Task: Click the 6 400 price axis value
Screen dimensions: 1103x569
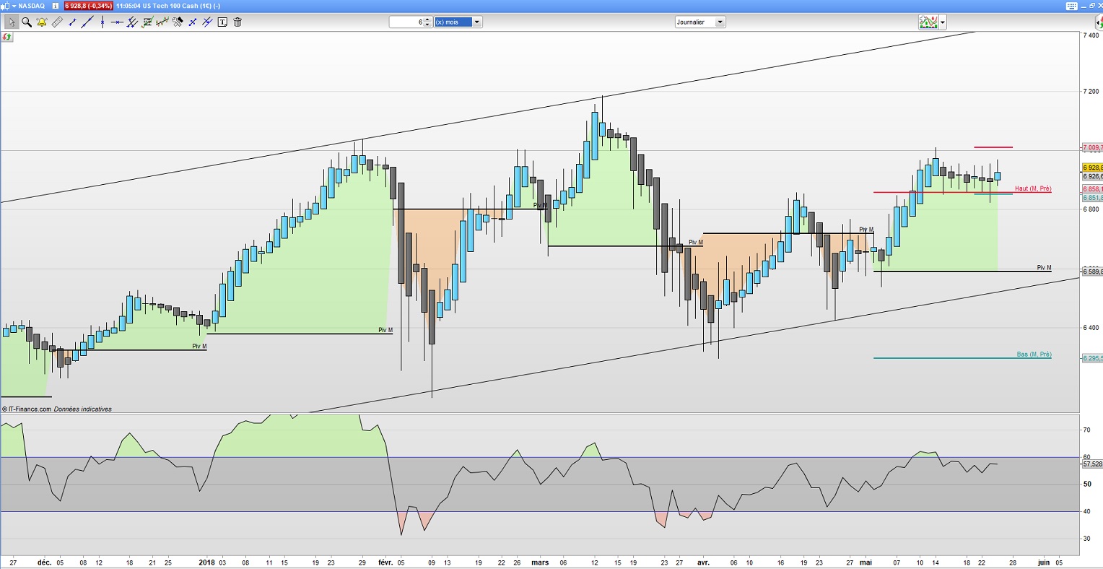Action: coord(1091,328)
